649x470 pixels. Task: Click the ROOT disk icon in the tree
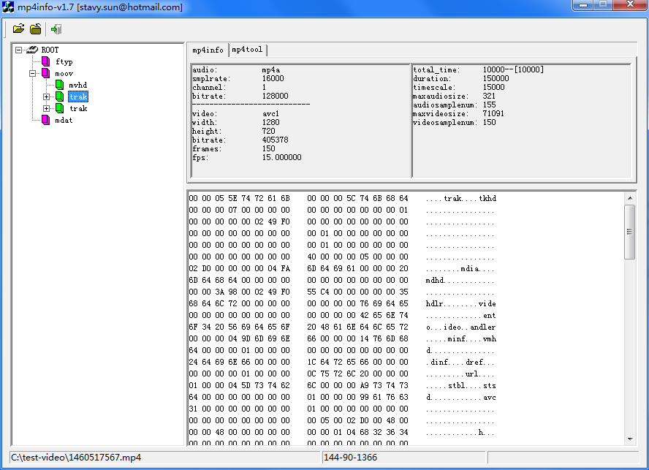tap(31, 49)
